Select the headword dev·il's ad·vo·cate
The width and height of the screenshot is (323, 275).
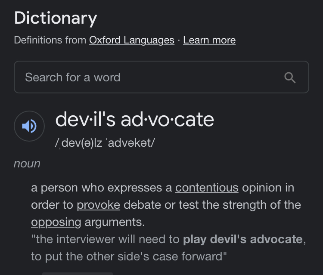click(x=135, y=119)
